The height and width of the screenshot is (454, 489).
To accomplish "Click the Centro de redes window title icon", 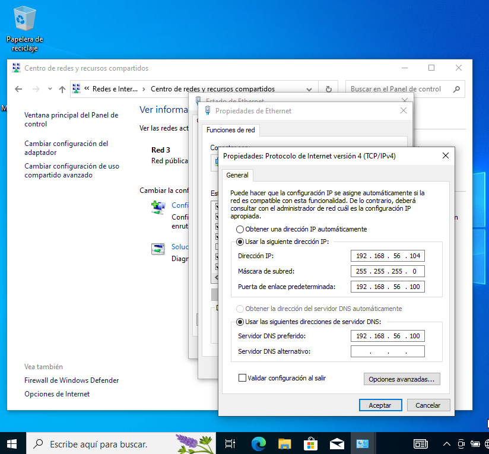I will pos(16,68).
